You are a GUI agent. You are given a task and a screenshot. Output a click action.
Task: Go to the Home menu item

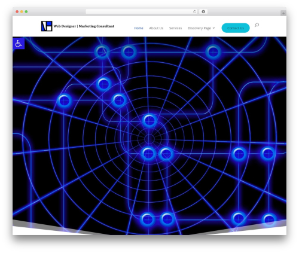pos(139,28)
